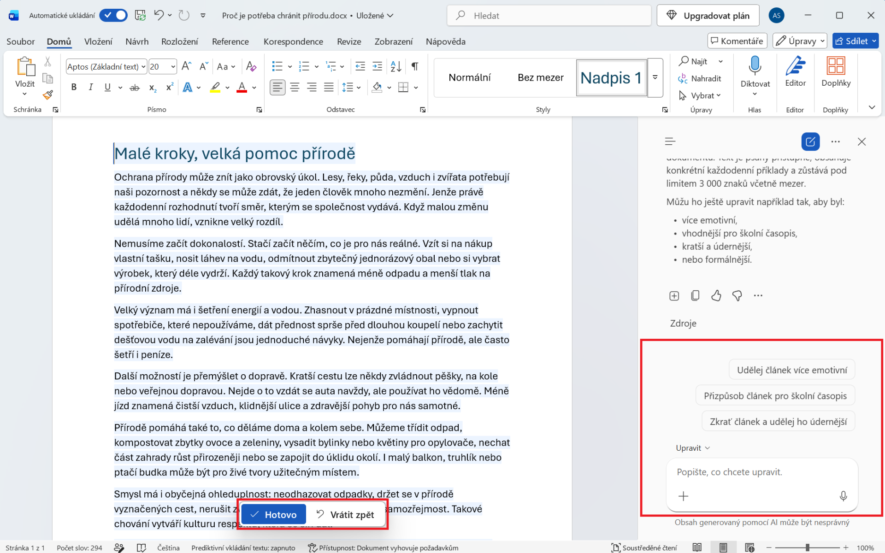The width and height of the screenshot is (885, 553).
Task: Switch to the Zobrazení tab
Action: click(393, 41)
